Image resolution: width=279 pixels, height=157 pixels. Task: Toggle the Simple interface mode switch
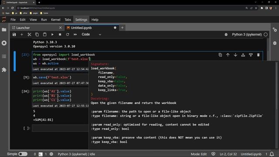click(23, 154)
